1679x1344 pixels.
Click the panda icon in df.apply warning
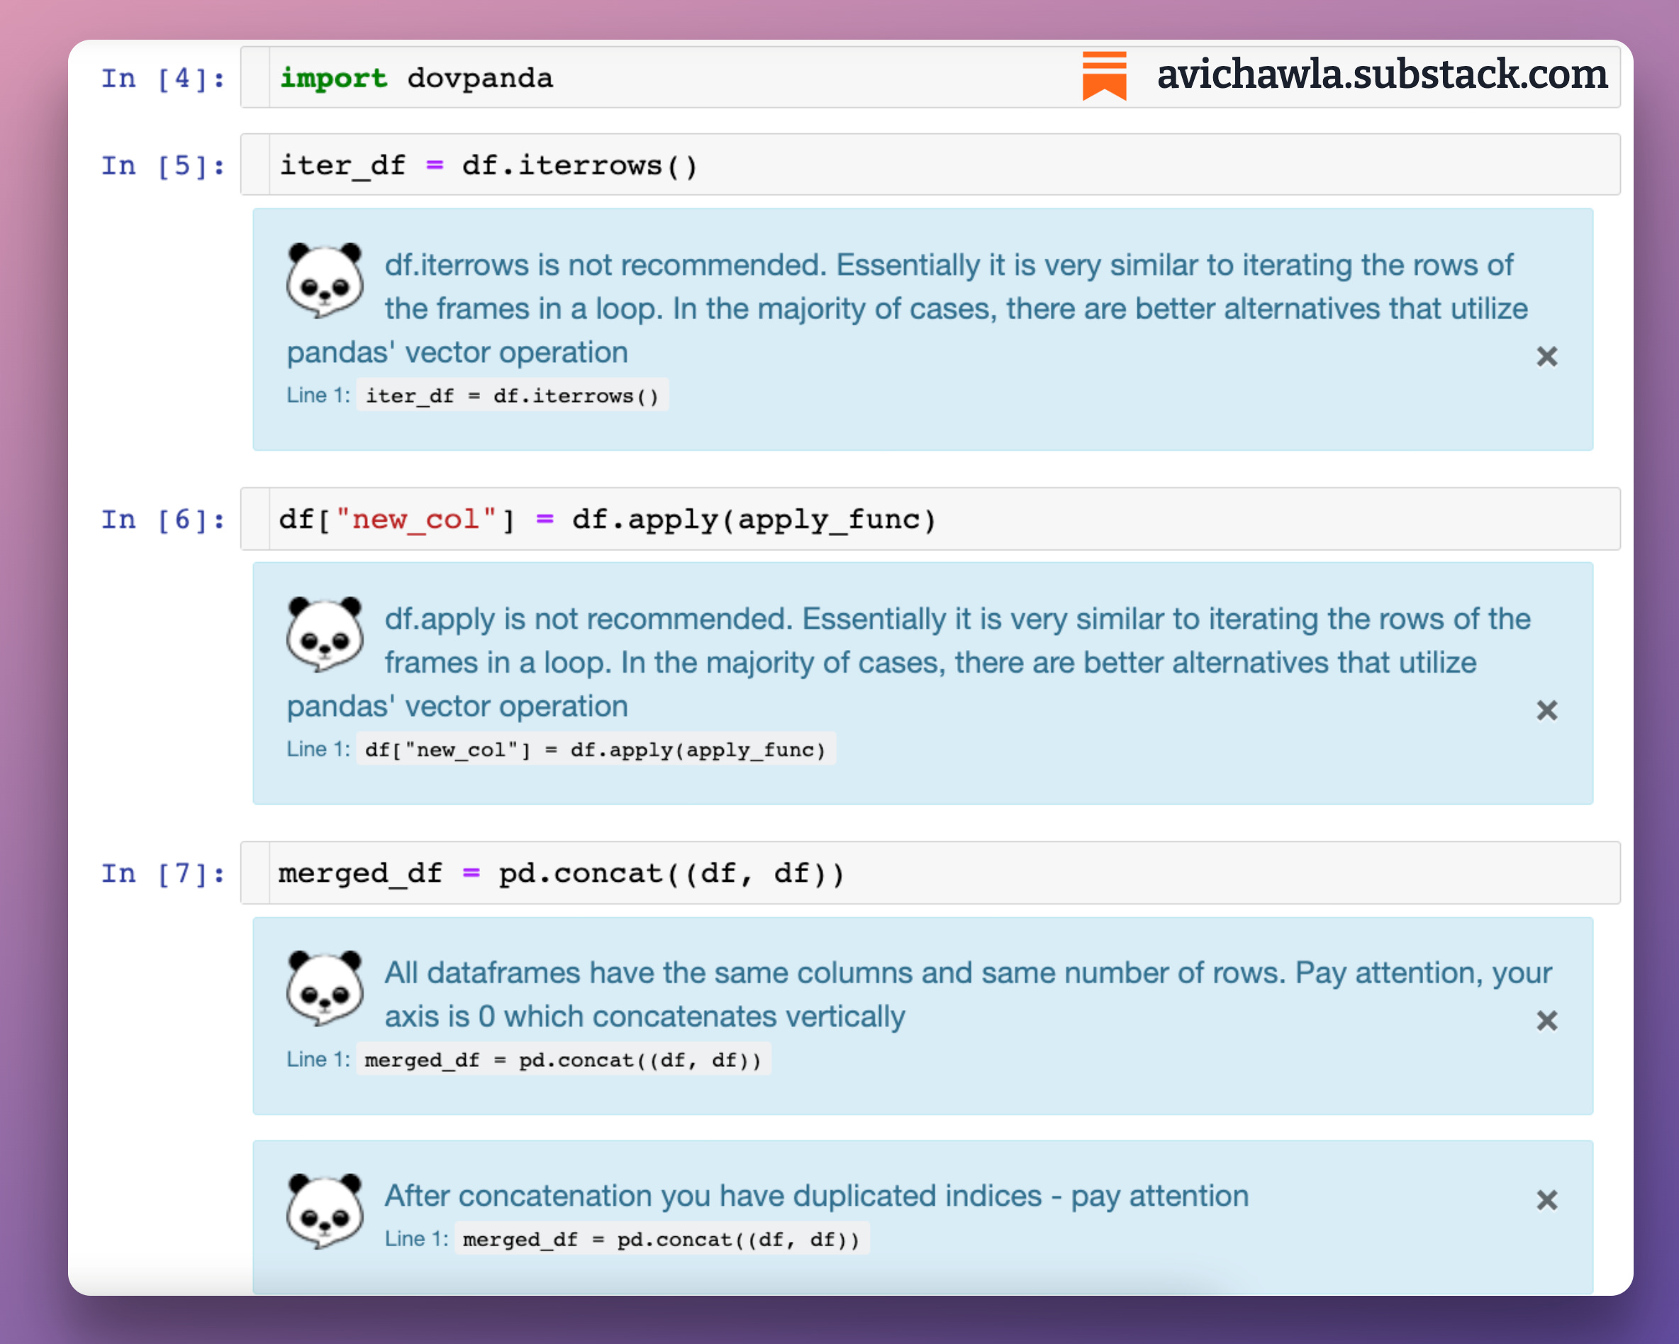coord(324,634)
